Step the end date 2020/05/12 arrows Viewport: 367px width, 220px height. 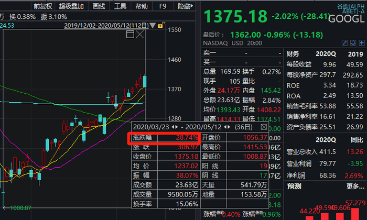[x=227, y=127]
